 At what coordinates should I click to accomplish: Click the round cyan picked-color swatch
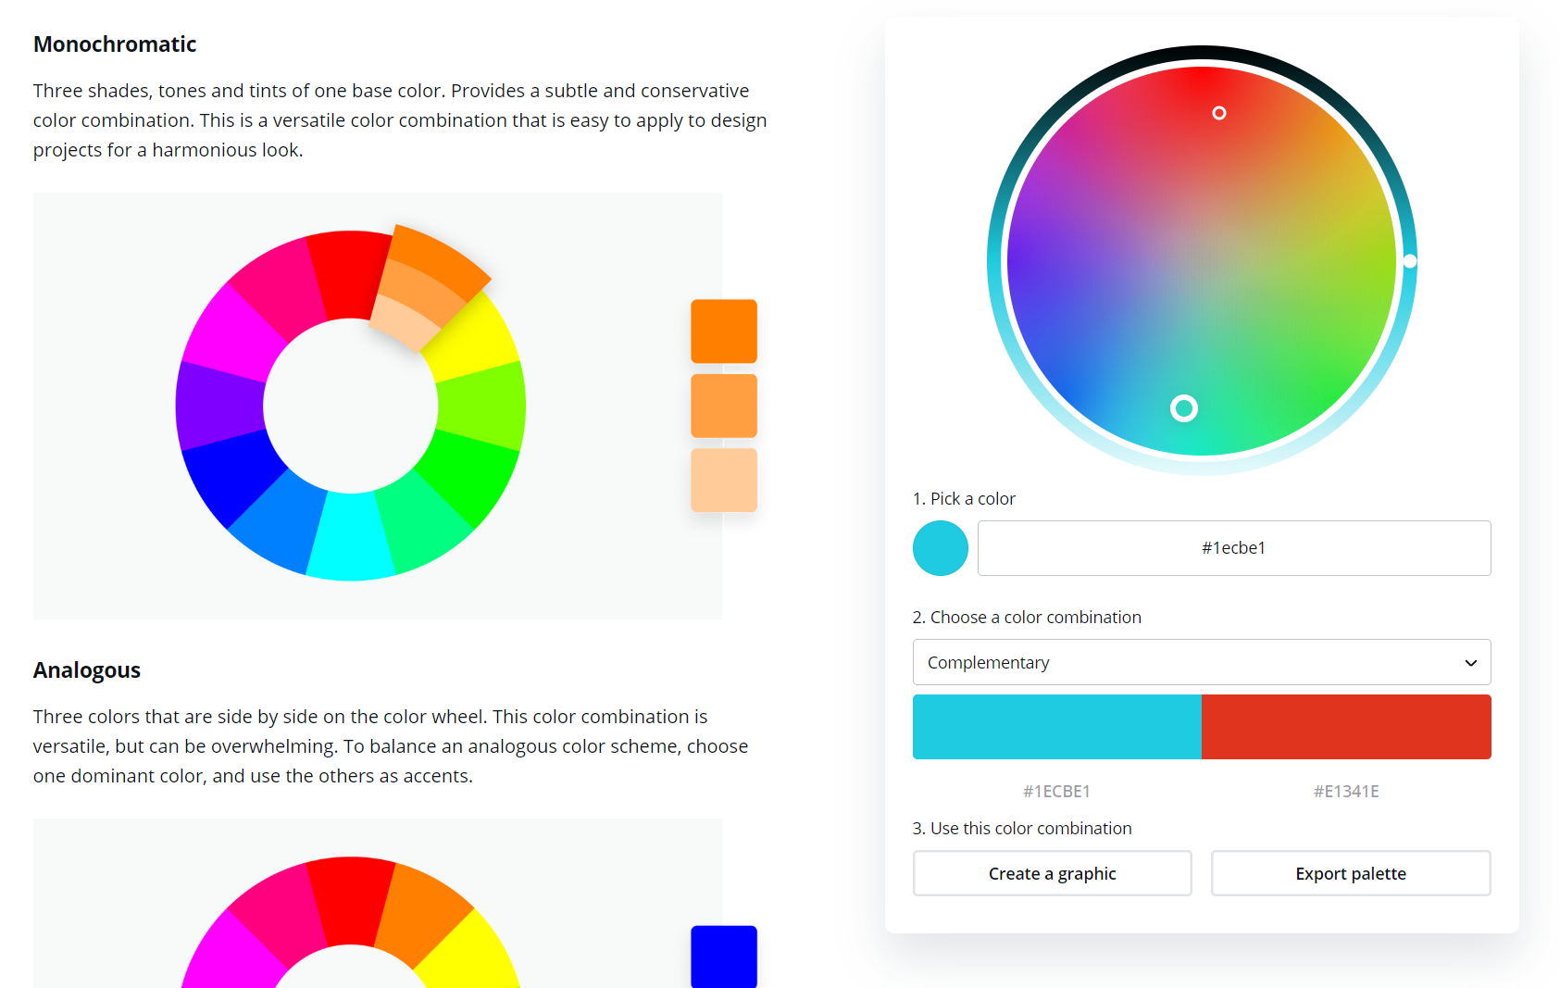(941, 548)
